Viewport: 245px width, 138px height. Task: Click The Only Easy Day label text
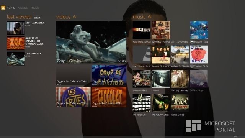180,90
